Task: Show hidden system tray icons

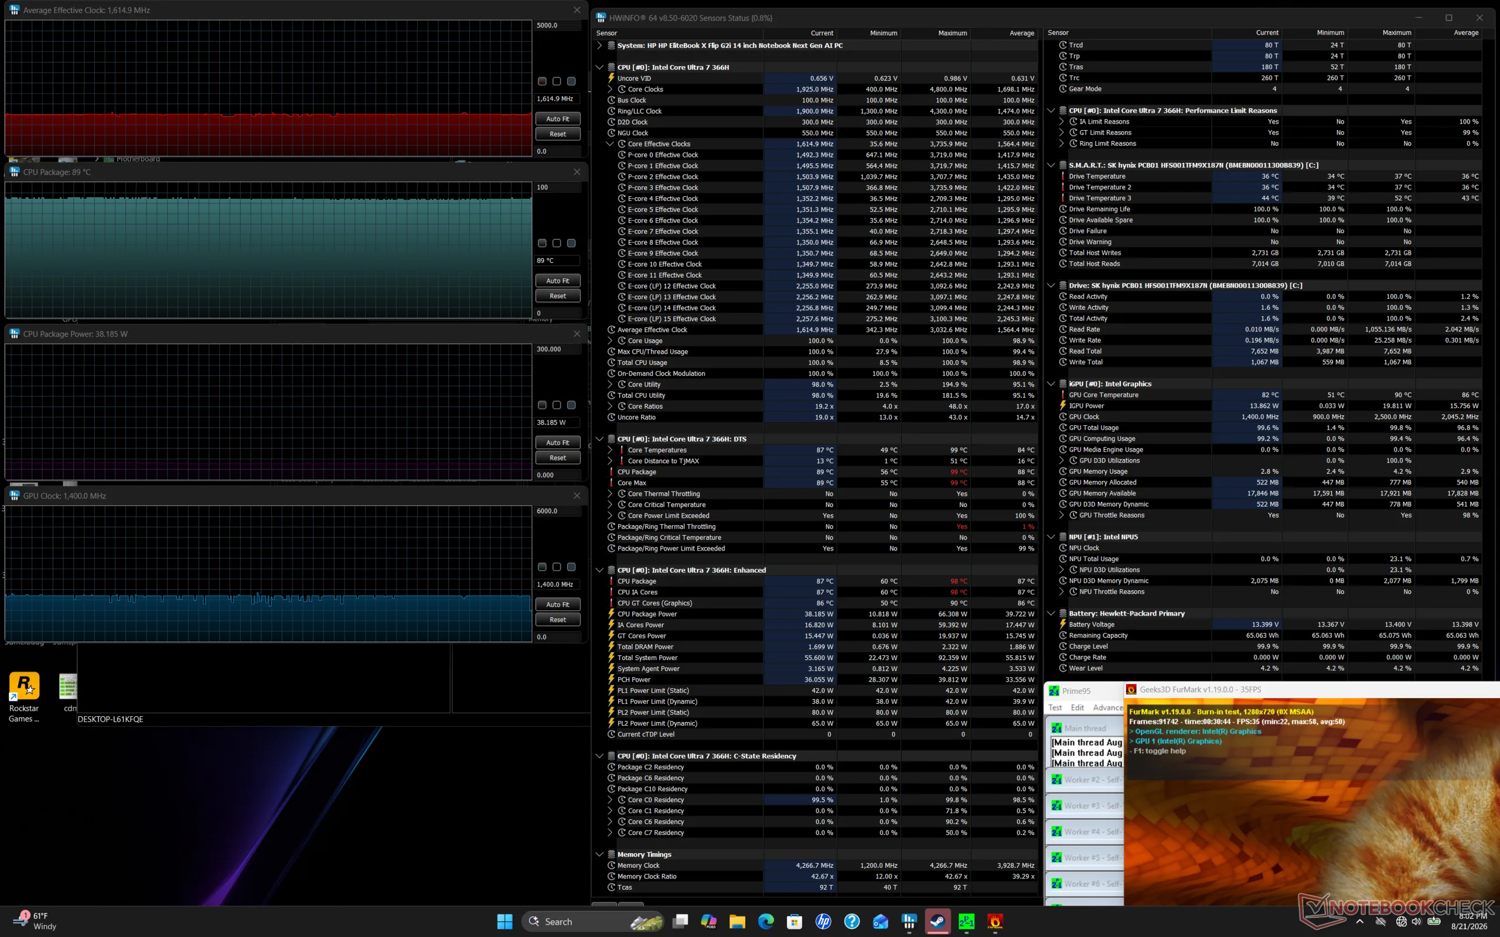Action: [x=1360, y=922]
